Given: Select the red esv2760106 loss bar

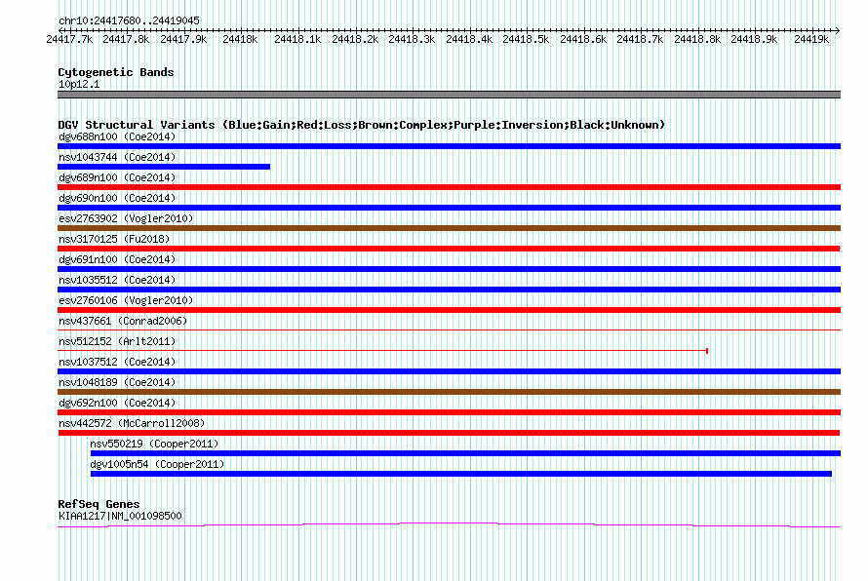Looking at the screenshot, I should coord(449,310).
